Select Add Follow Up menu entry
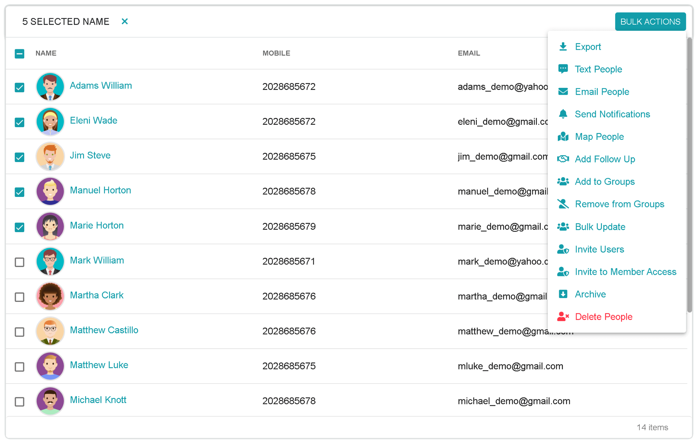The height and width of the screenshot is (440, 700). [x=617, y=159]
